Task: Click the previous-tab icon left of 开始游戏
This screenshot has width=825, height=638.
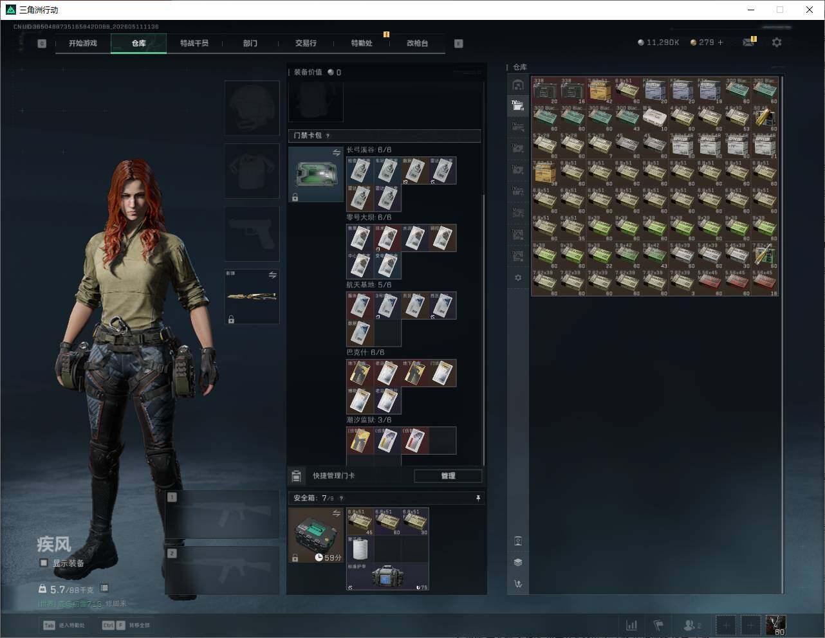Action: click(x=42, y=44)
